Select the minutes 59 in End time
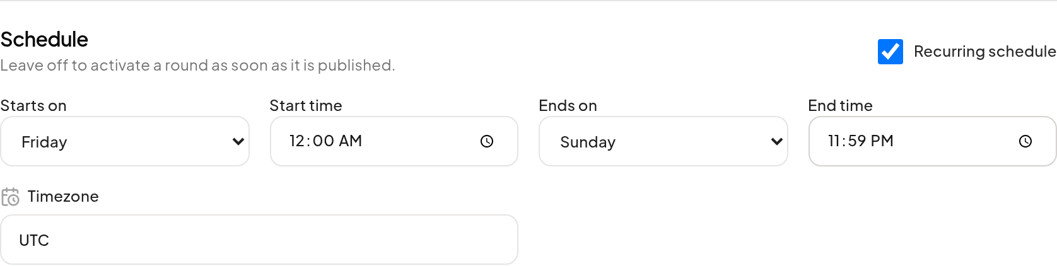This screenshot has width=1057, height=266. click(857, 141)
